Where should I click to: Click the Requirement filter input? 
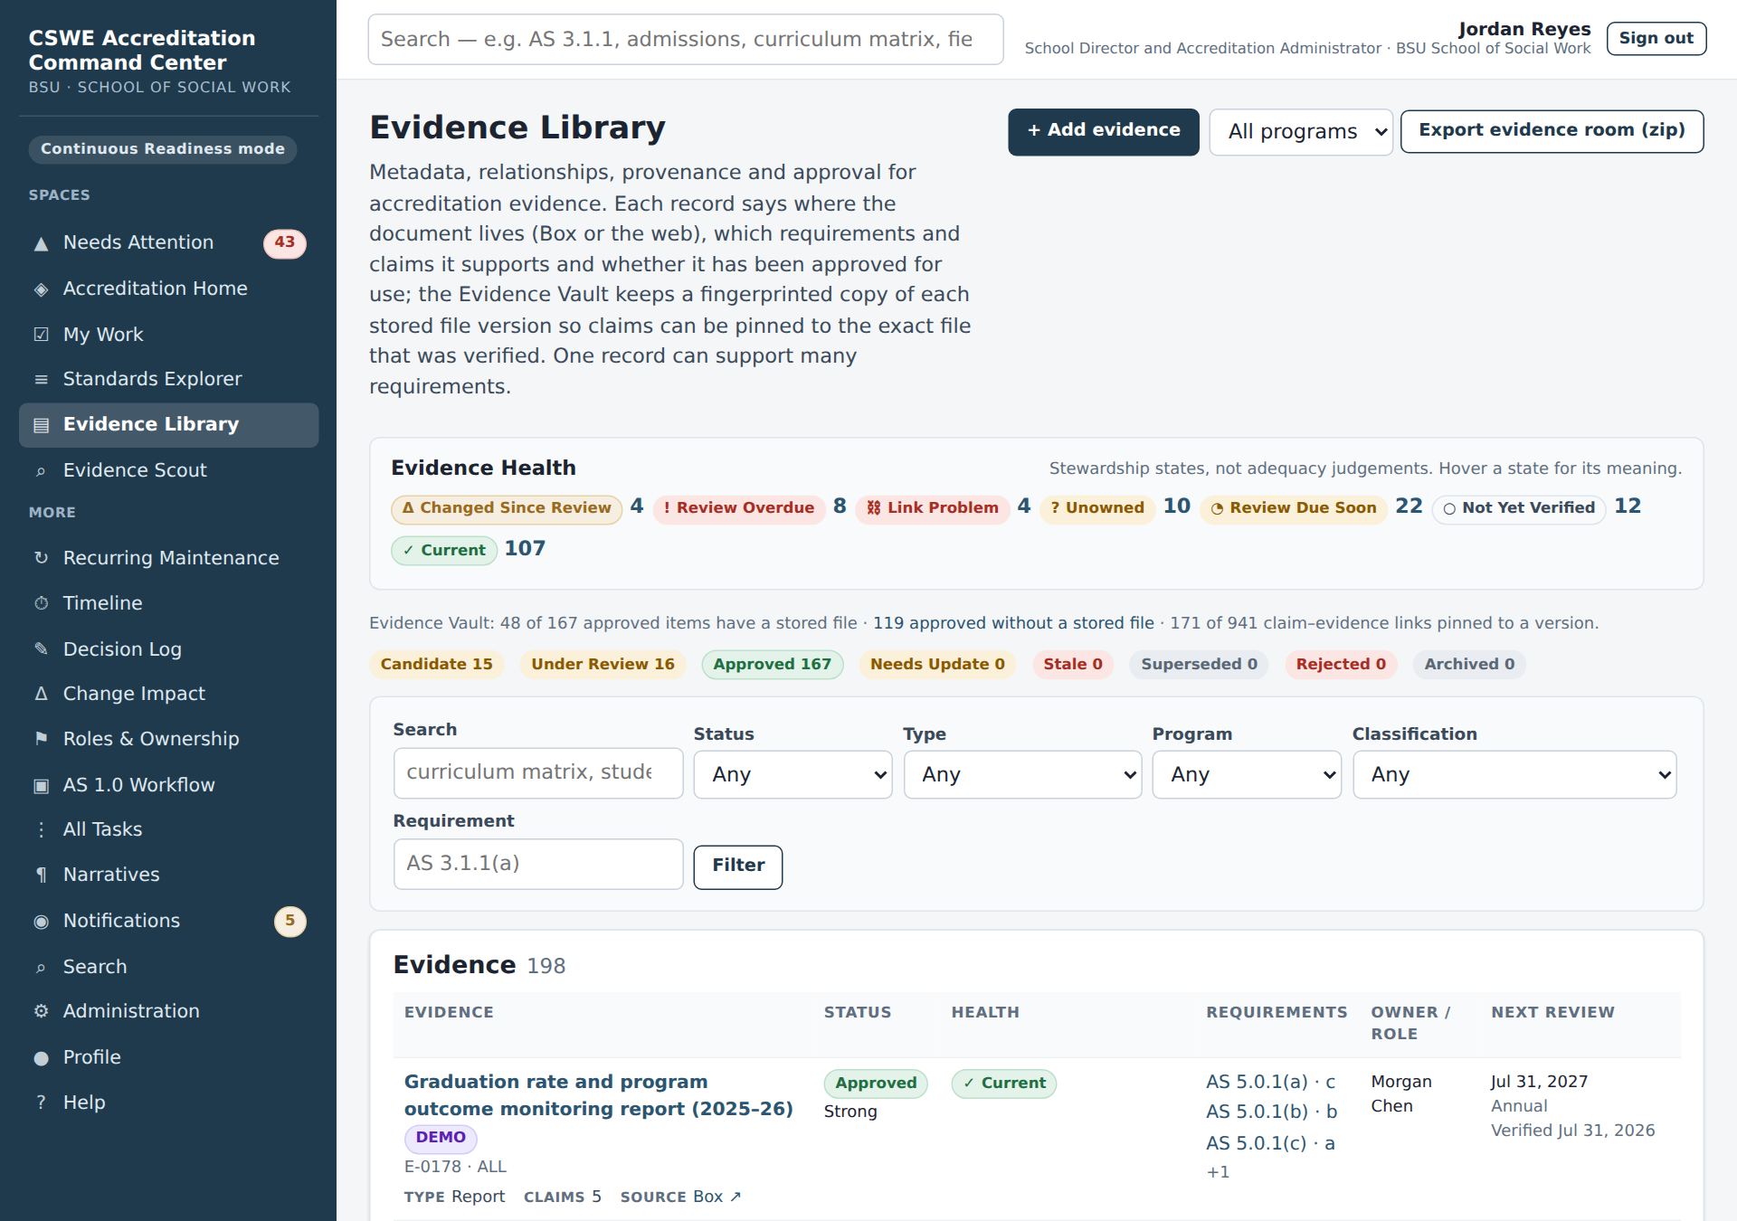[538, 864]
